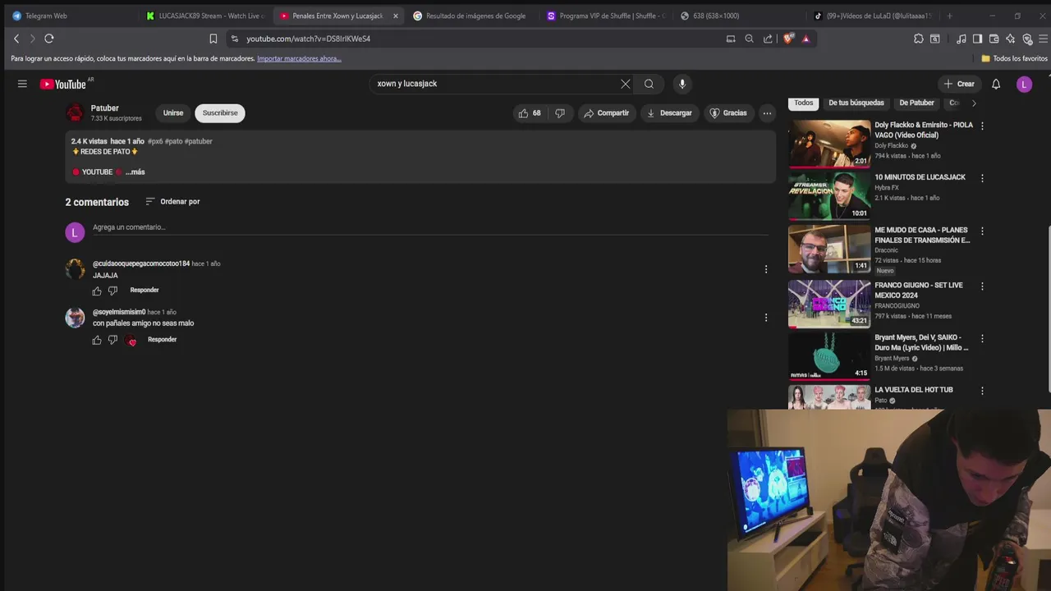Click the YouTube search text box
Image resolution: width=1051 pixels, height=591 pixels.
click(496, 84)
